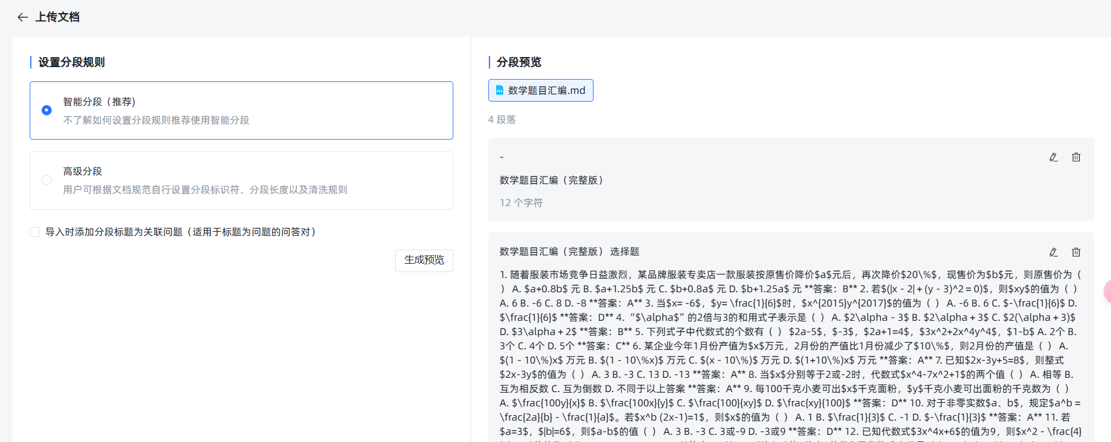Edit the first 12-character segment
Image resolution: width=1111 pixels, height=442 pixels.
pyautogui.click(x=1053, y=157)
